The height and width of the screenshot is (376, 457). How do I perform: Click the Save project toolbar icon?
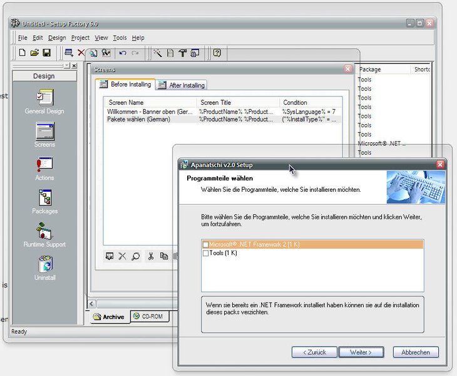46,53
